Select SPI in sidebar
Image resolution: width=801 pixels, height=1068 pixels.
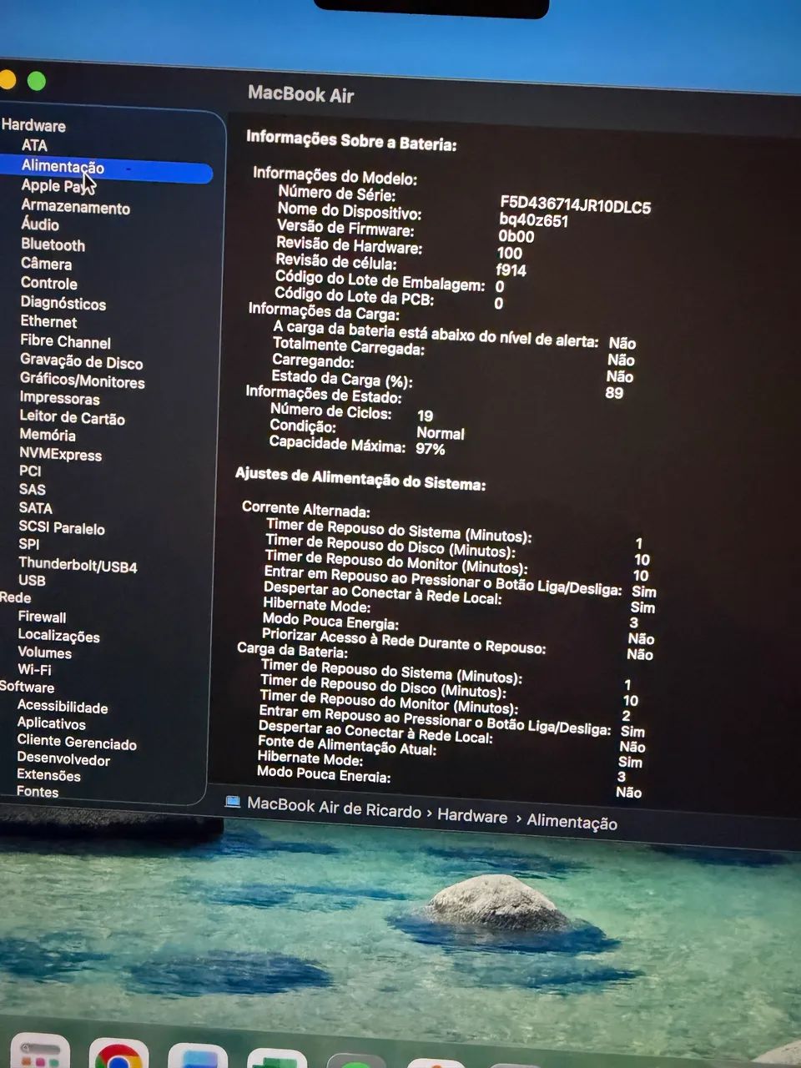point(28,544)
